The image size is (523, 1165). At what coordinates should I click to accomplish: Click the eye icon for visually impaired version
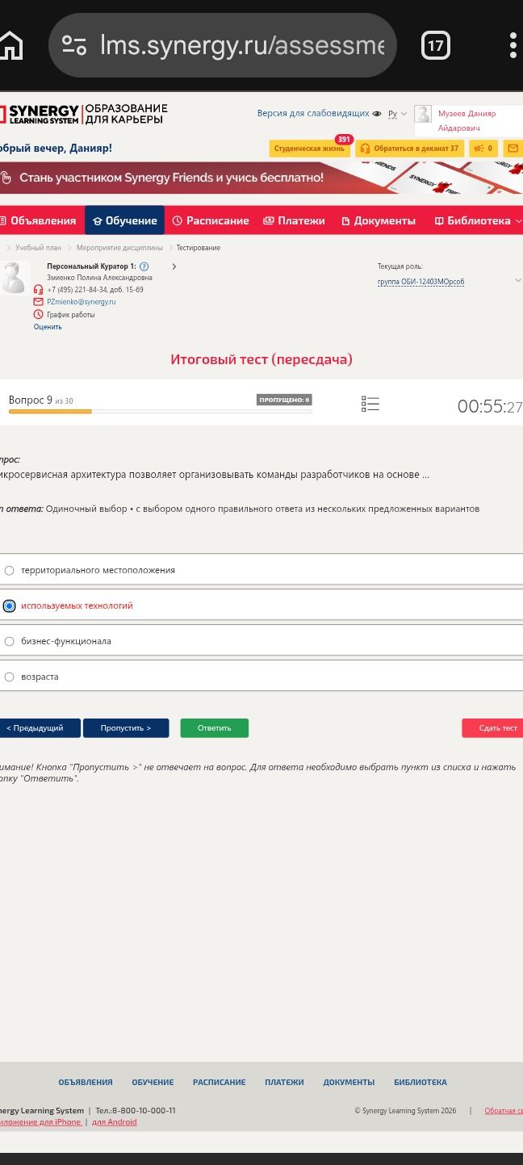coord(377,114)
